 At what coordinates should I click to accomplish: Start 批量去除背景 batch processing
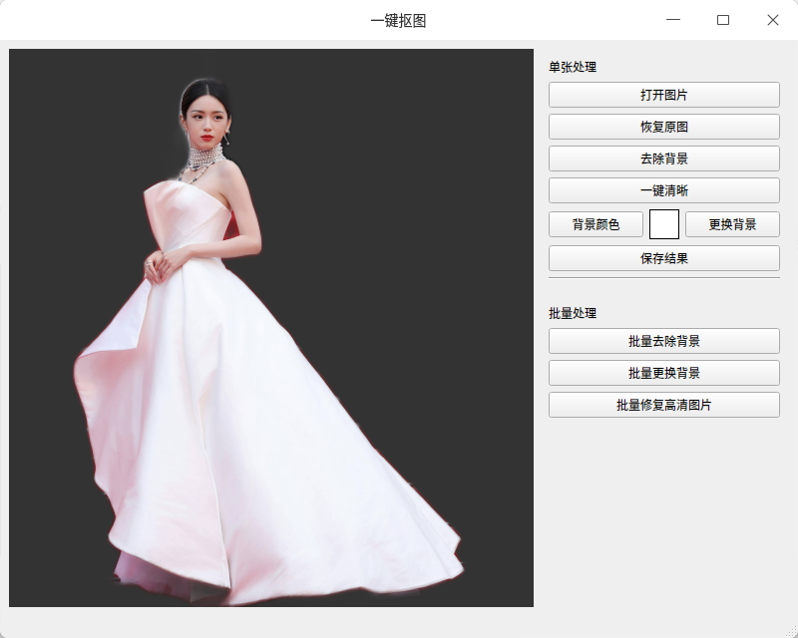point(663,341)
